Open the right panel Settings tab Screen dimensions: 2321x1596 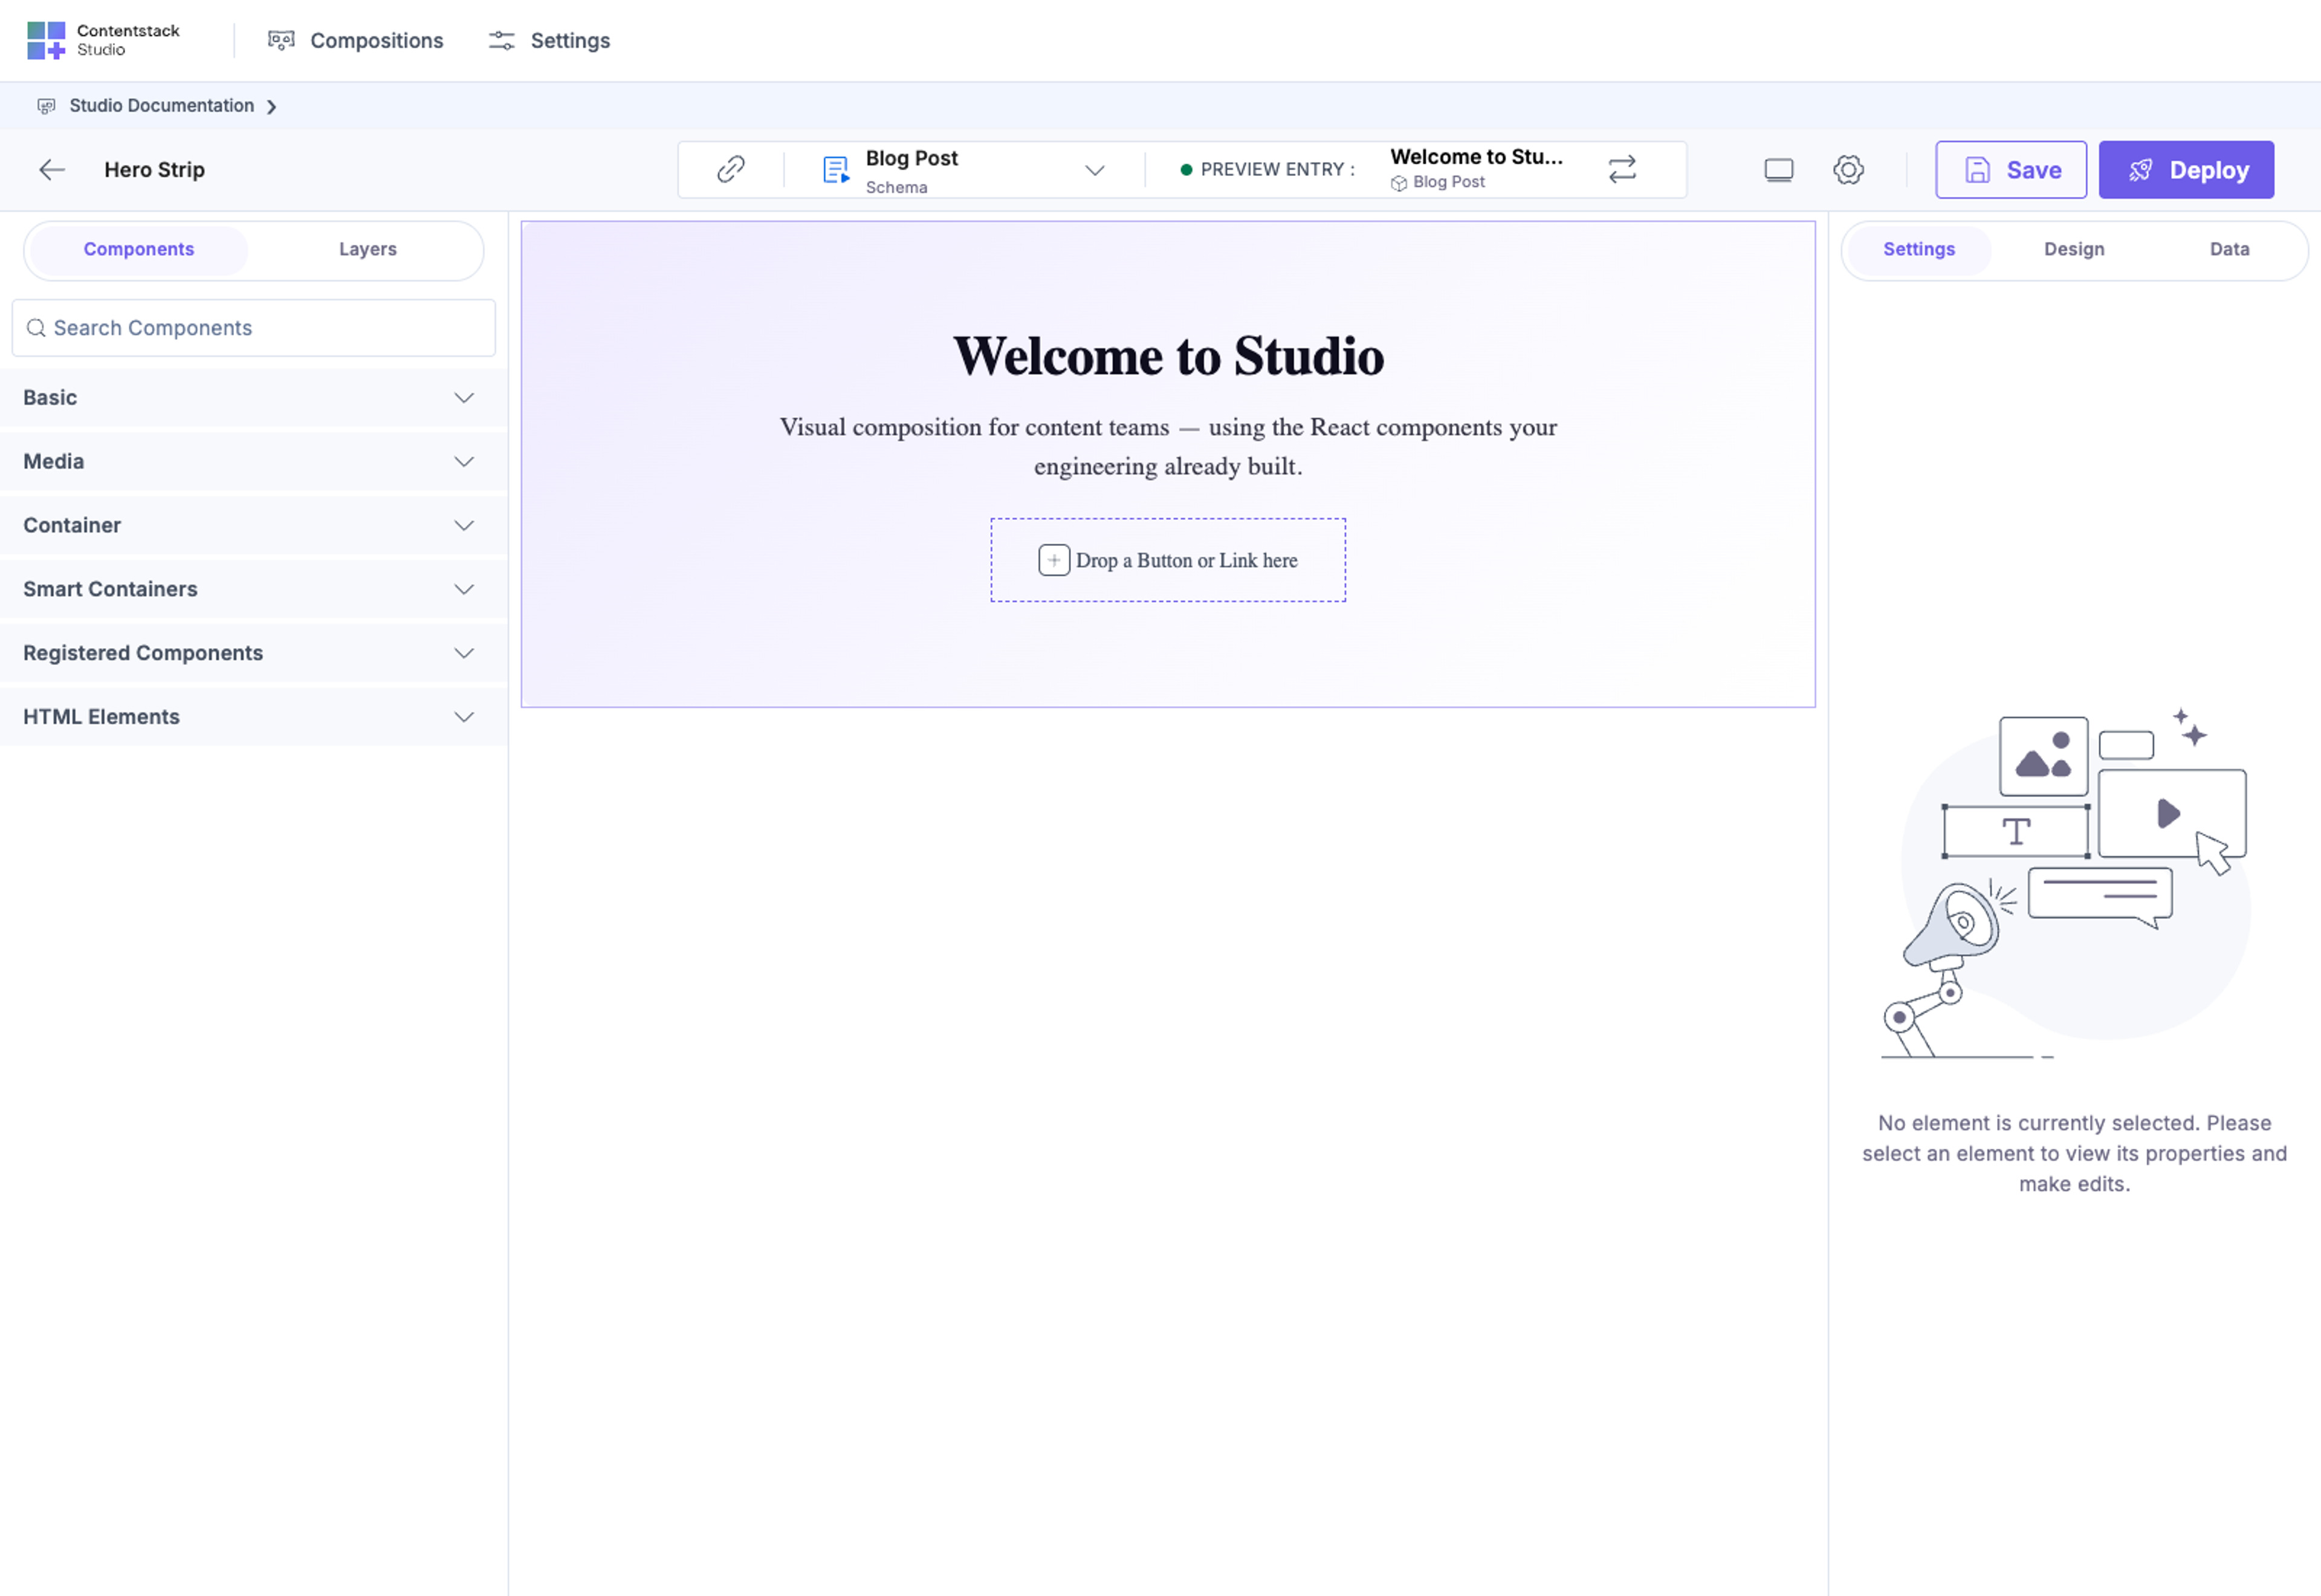click(x=1918, y=249)
